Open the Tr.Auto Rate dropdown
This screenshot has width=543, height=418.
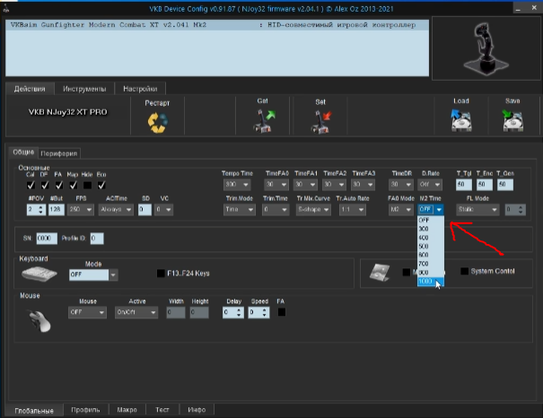[352, 209]
